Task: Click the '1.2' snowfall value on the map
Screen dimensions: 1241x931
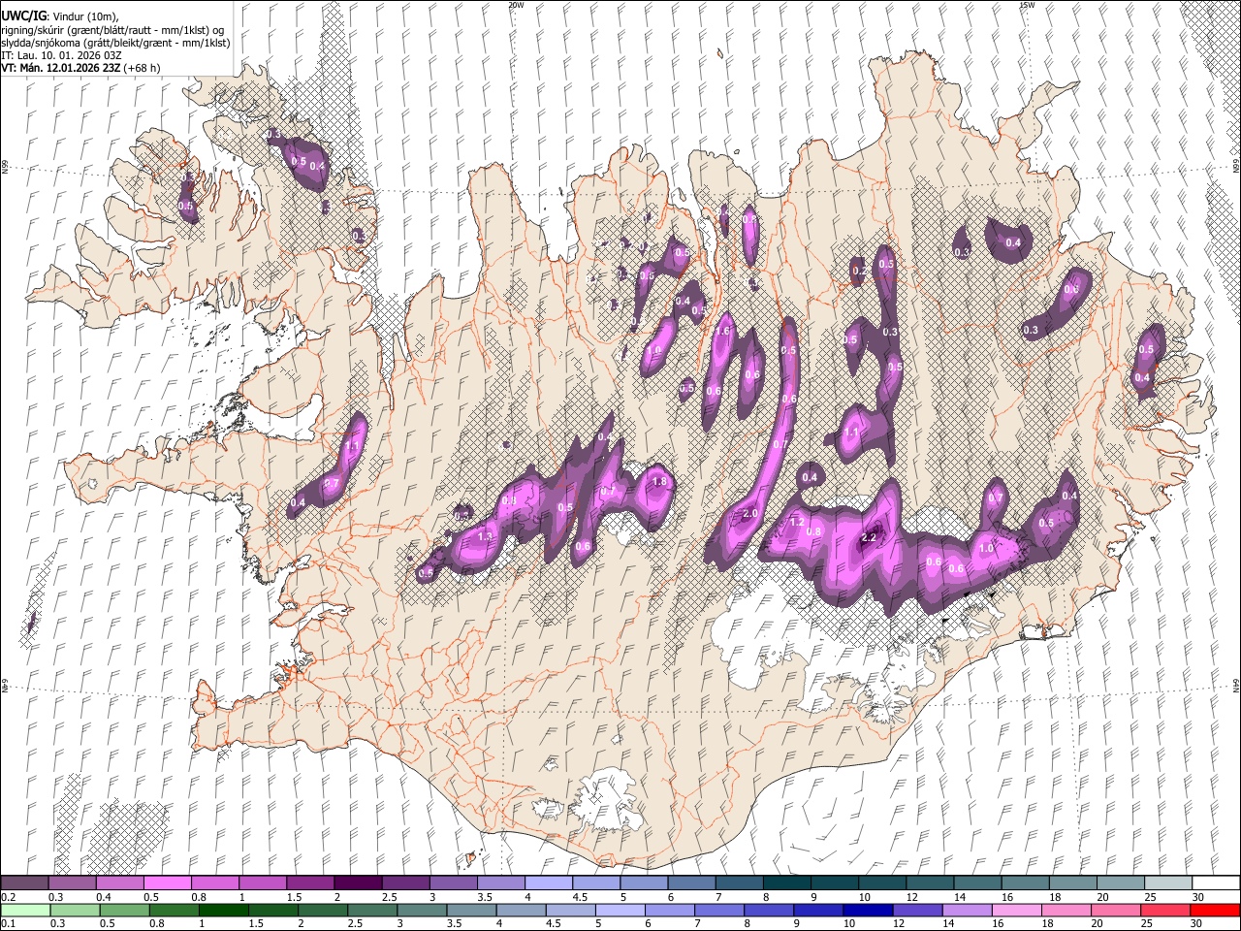Action: tap(798, 522)
